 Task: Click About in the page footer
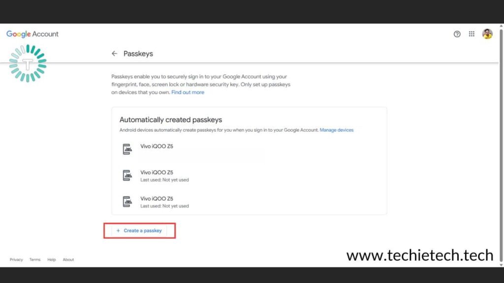[68, 259]
